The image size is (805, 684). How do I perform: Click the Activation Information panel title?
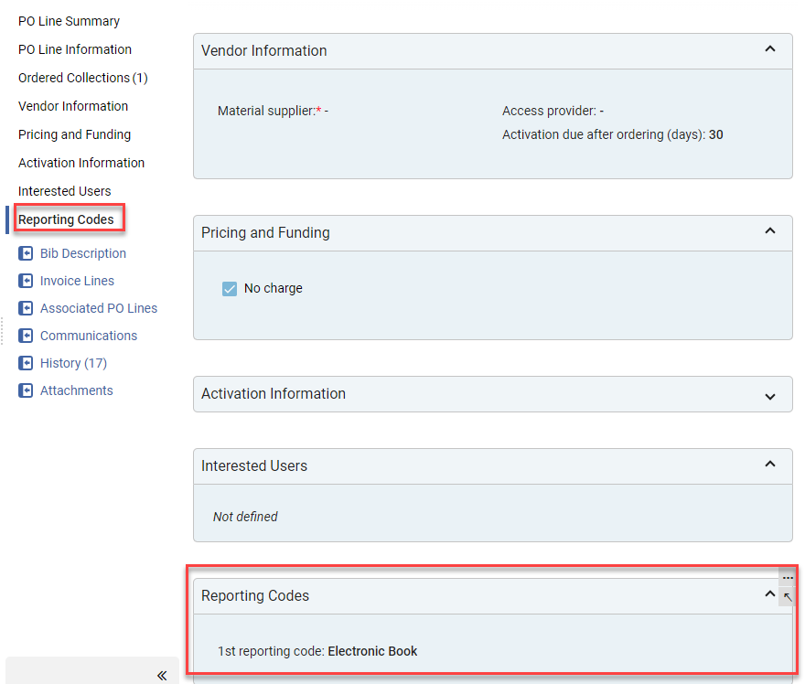(x=274, y=393)
